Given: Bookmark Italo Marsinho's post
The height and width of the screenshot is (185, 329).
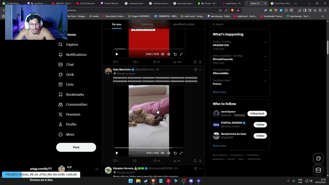Looking at the screenshot, I should pos(195,161).
